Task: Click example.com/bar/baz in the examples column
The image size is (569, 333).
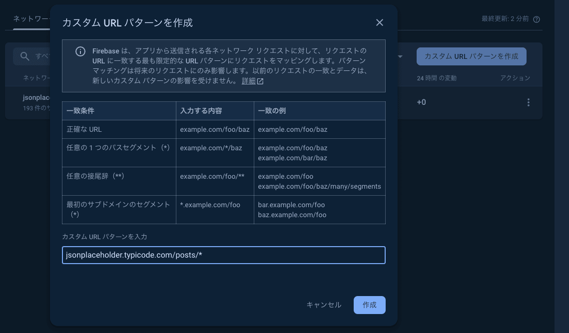Action: pyautogui.click(x=292, y=158)
